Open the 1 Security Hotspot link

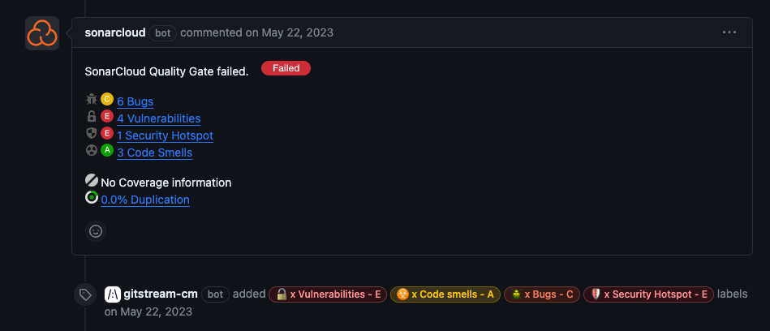pos(165,135)
